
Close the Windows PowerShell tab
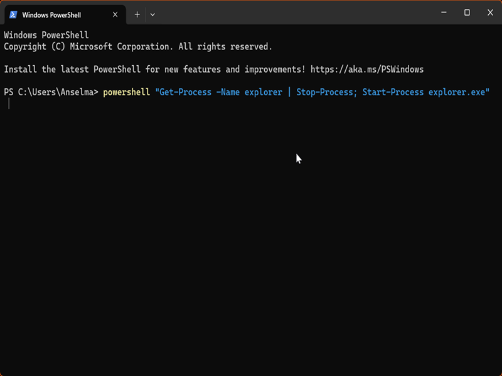115,14
